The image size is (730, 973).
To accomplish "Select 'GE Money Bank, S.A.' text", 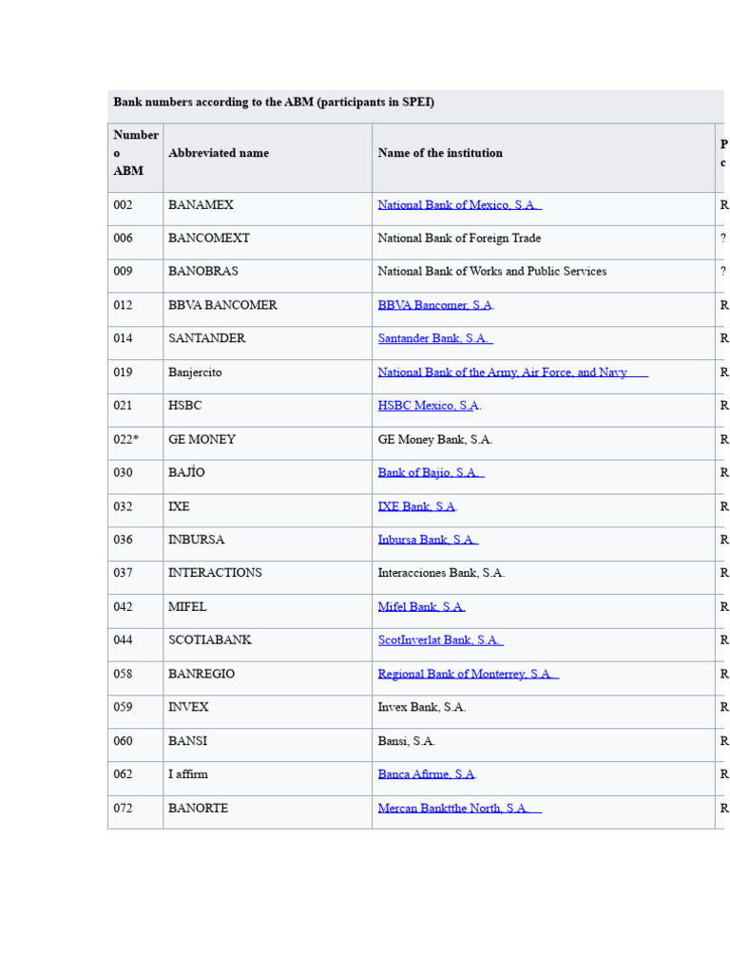I will 435,439.
